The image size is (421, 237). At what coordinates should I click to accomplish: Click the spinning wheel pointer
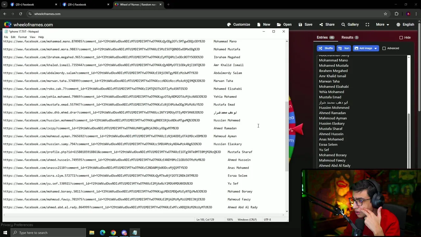coord(298,129)
